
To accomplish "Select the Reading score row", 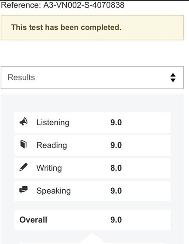I will pos(92,145).
